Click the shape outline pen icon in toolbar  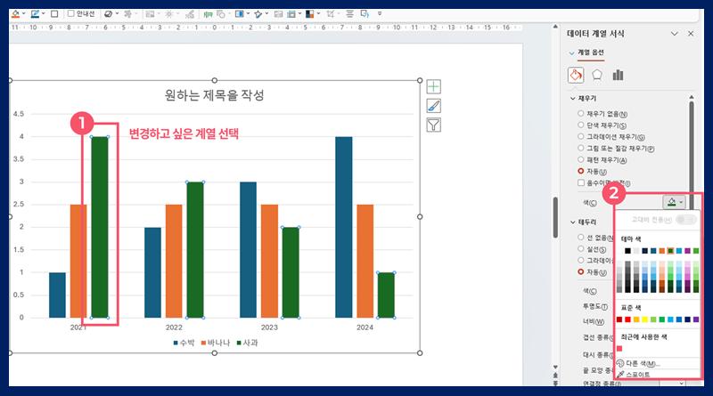click(x=35, y=14)
